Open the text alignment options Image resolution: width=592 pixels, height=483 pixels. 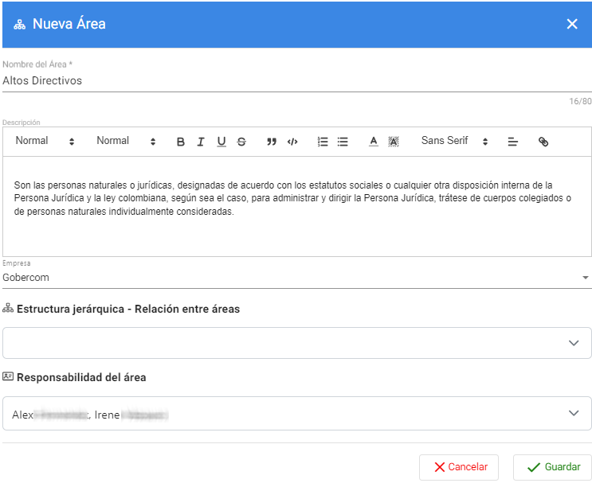[513, 142]
